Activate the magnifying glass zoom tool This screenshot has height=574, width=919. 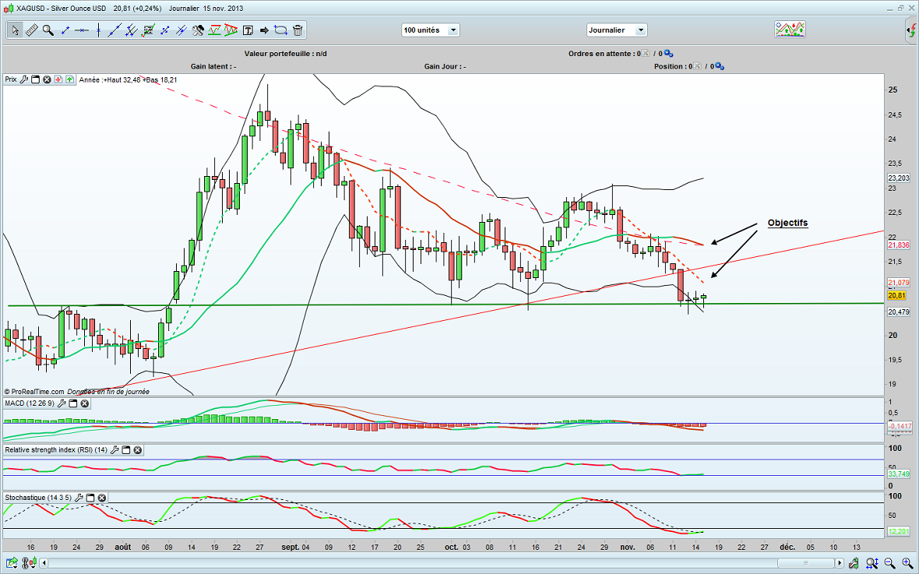[48, 30]
